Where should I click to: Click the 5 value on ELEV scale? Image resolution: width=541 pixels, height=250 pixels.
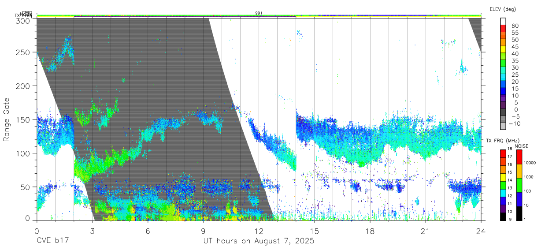click(516, 103)
